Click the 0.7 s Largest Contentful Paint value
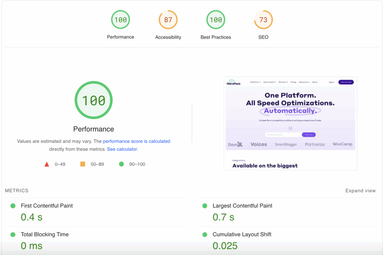Viewport: 383px width, 255px height. [x=223, y=217]
